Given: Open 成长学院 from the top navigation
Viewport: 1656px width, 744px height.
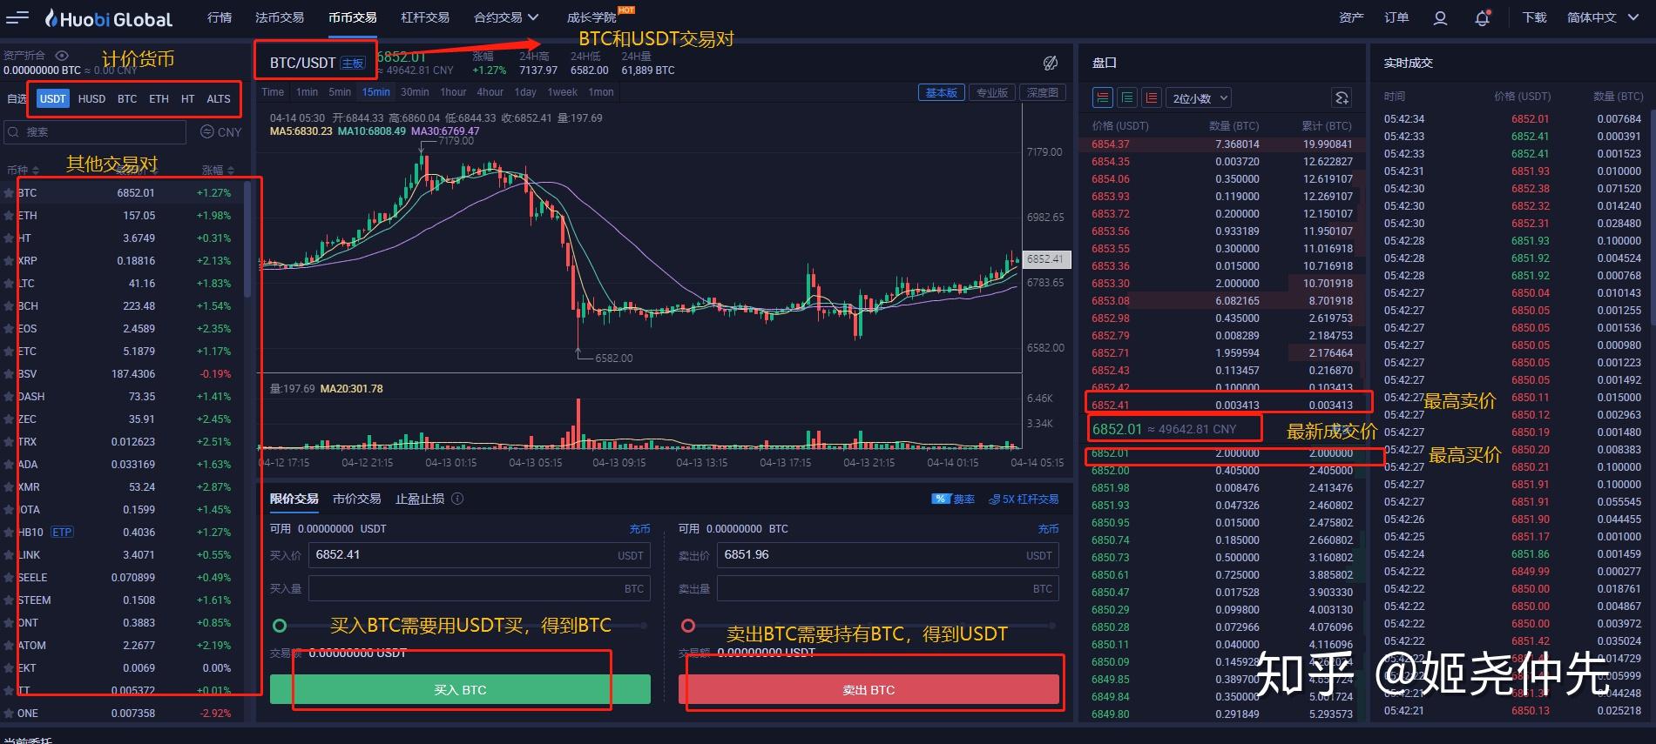Looking at the screenshot, I should (x=591, y=17).
